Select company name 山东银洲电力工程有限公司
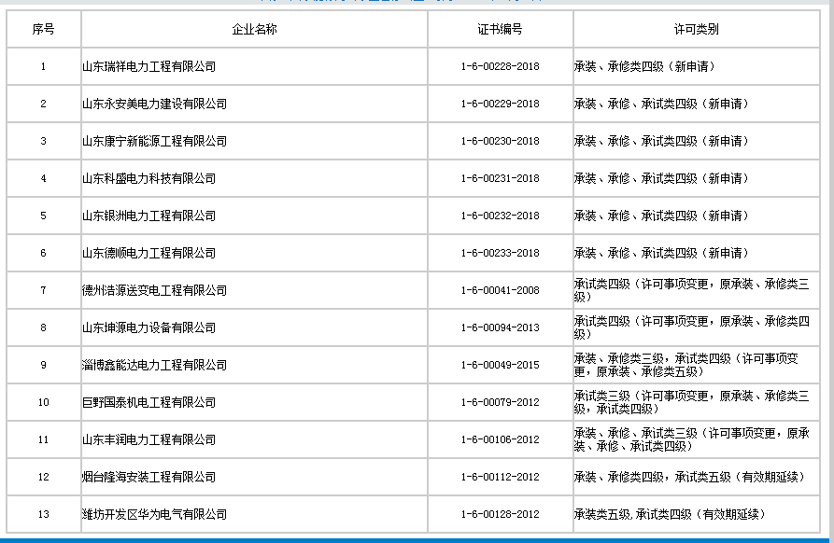The width and height of the screenshot is (834, 543). [x=148, y=216]
